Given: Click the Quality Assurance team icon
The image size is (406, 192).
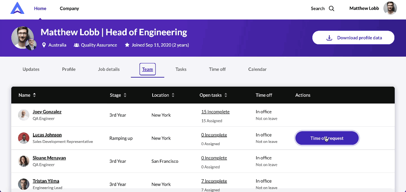Looking at the screenshot, I should click(76, 45).
